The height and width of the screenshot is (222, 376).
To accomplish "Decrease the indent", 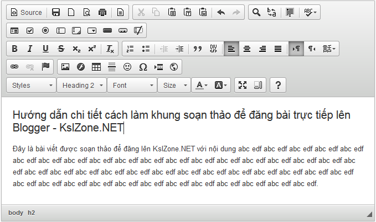I will point(164,49).
